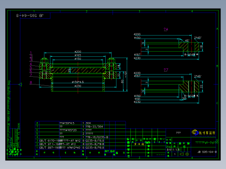Screen dimensions: 226x169
Task: Click the 45' chamfer angle in detail 24
Action: click(187, 41)
